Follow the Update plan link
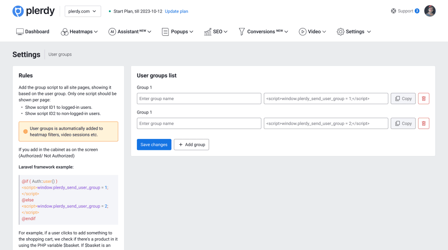This screenshot has height=250, width=448. [x=176, y=11]
